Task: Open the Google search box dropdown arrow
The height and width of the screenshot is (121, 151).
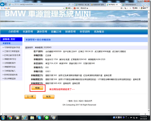Action: click(x=63, y=8)
